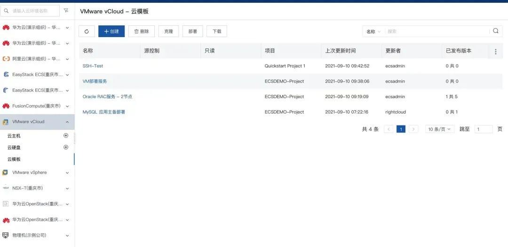Click plus icon next to 云主机

[x=66, y=136]
